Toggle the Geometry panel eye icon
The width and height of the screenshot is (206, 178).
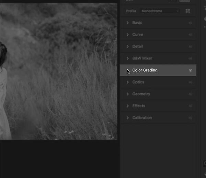point(190,94)
